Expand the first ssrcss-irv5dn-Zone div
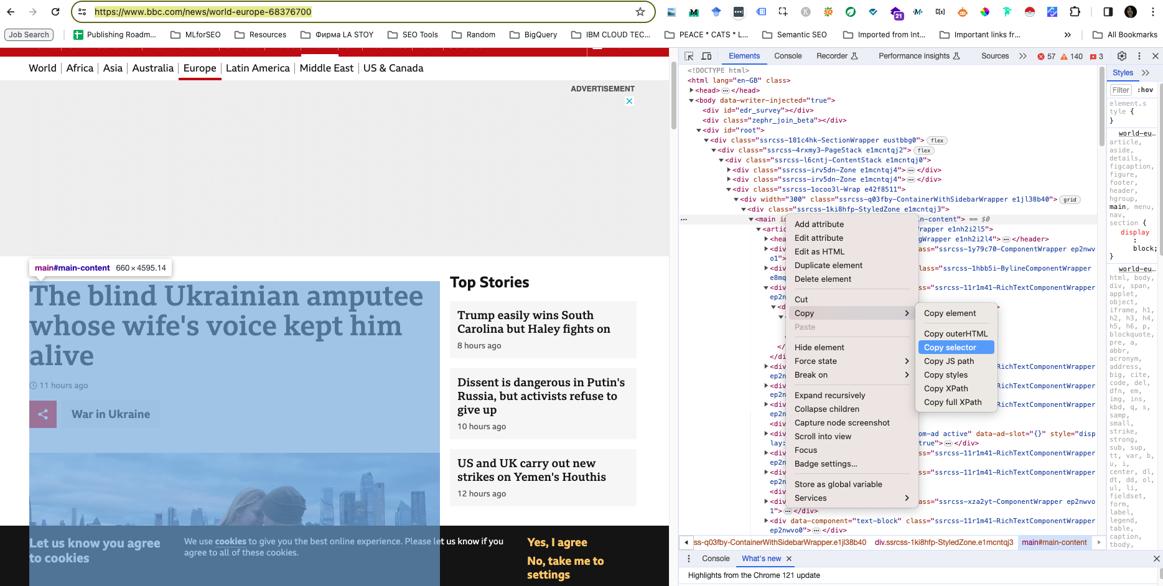 pos(729,170)
